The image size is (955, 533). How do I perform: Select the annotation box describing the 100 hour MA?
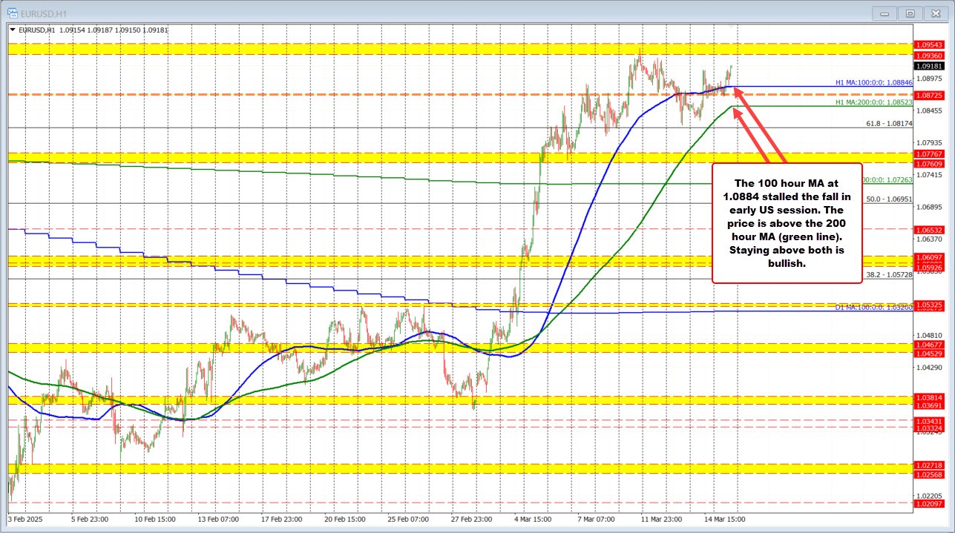(x=787, y=222)
